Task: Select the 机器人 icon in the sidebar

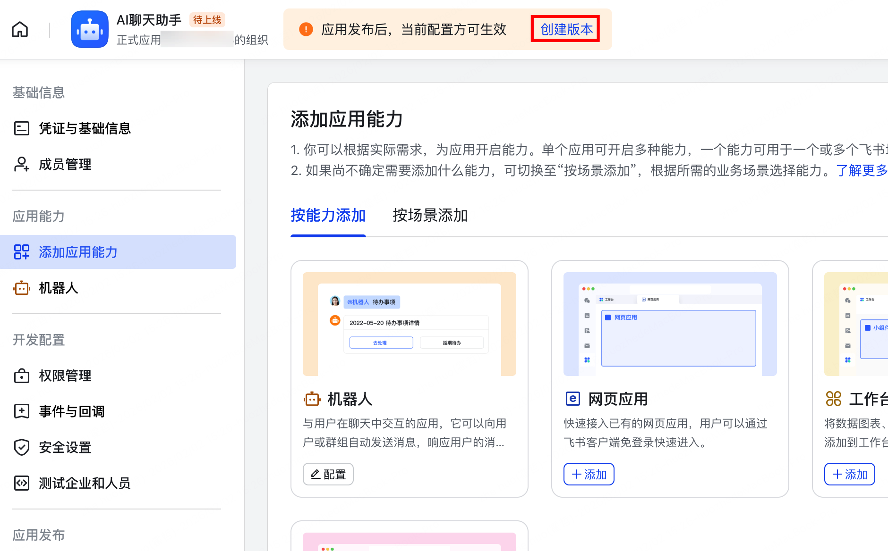Action: point(21,288)
